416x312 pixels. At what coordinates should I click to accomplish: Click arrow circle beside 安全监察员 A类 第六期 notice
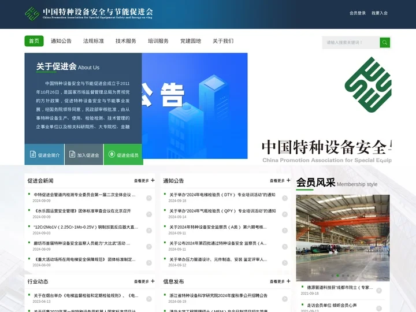pyautogui.click(x=285, y=231)
